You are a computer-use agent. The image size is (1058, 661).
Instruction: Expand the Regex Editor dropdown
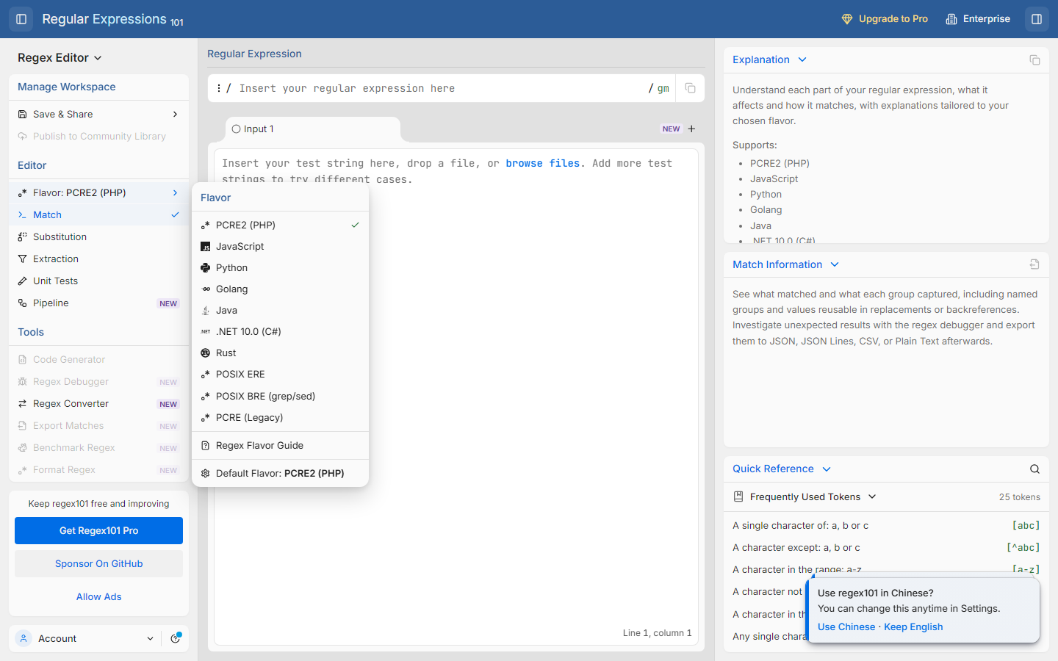(60, 58)
